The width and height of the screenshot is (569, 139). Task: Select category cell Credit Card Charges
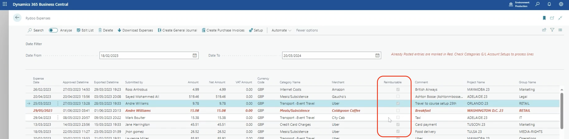(x=295, y=125)
